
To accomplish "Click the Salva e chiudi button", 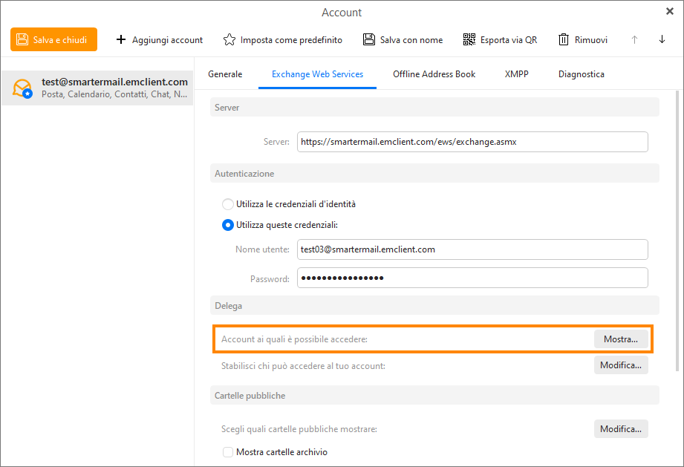I will click(x=53, y=39).
